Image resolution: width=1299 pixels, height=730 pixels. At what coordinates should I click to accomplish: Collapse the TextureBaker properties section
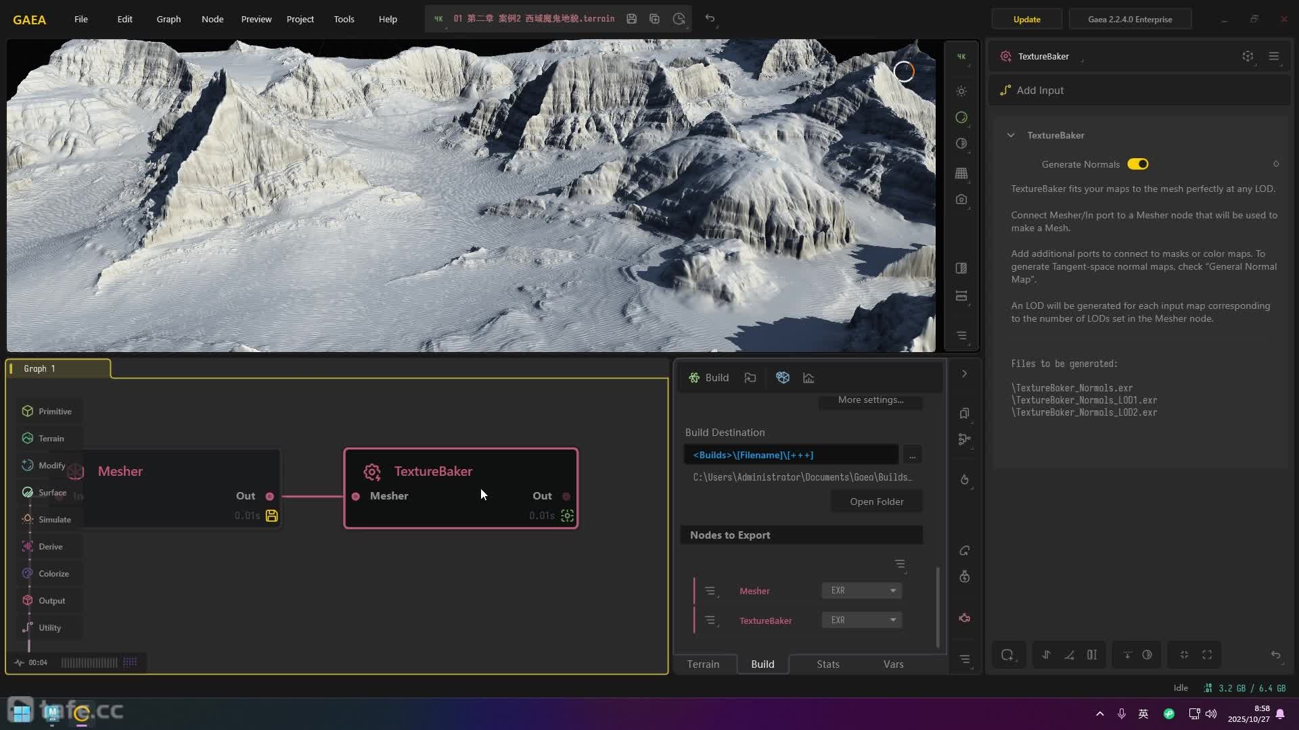(1011, 135)
